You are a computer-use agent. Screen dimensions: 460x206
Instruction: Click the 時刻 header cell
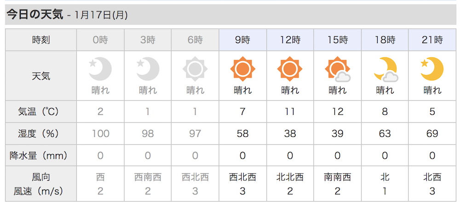[x=41, y=40]
